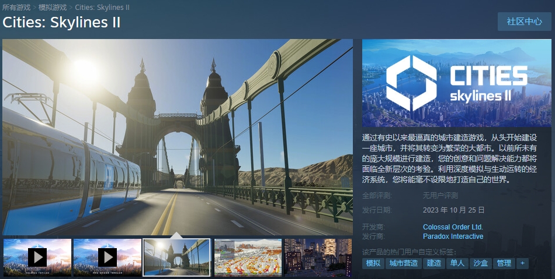This screenshot has width=555, height=279.
Task: Open the 社区中心 button
Action: pyautogui.click(x=524, y=22)
